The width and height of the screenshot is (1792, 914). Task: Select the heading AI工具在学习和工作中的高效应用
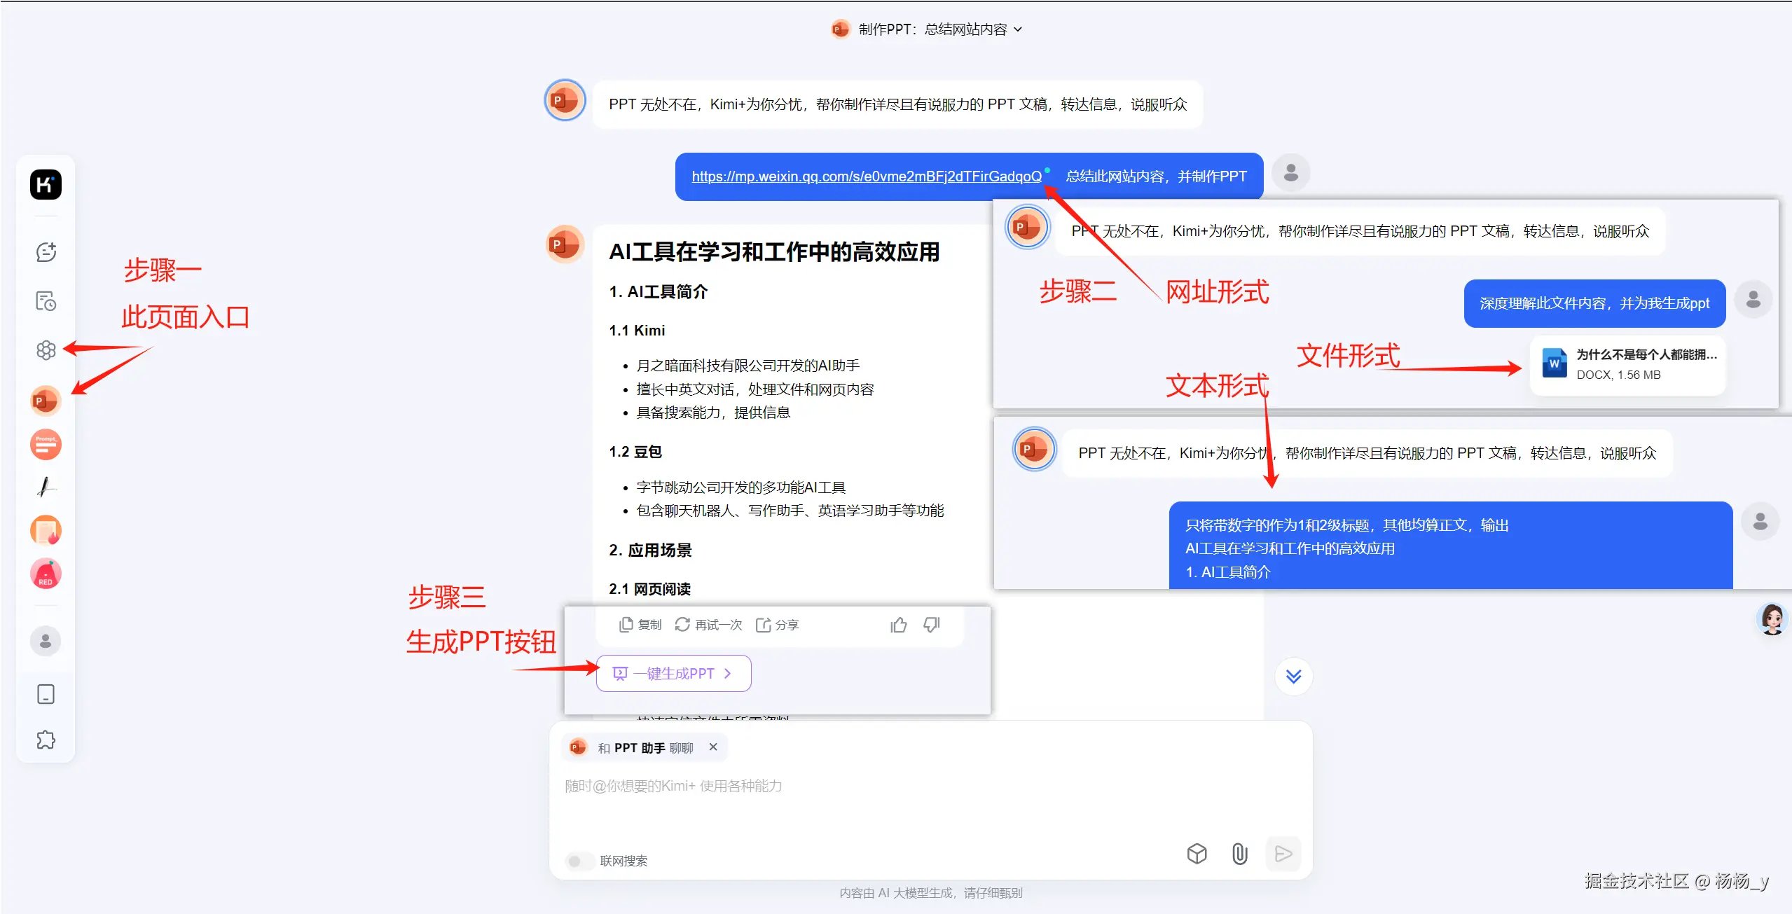coord(774,252)
